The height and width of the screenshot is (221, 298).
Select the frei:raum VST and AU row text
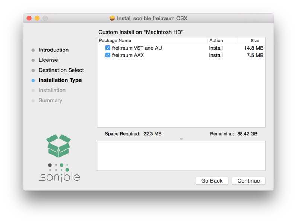coord(137,48)
